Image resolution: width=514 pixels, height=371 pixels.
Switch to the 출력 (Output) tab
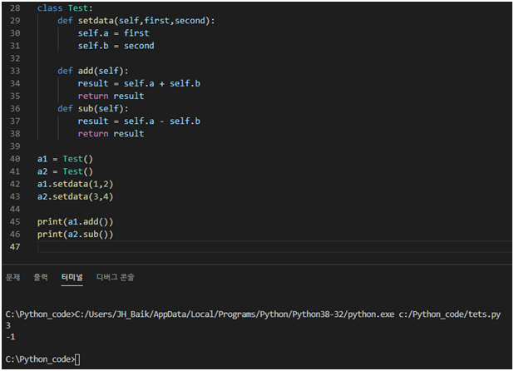pos(40,277)
